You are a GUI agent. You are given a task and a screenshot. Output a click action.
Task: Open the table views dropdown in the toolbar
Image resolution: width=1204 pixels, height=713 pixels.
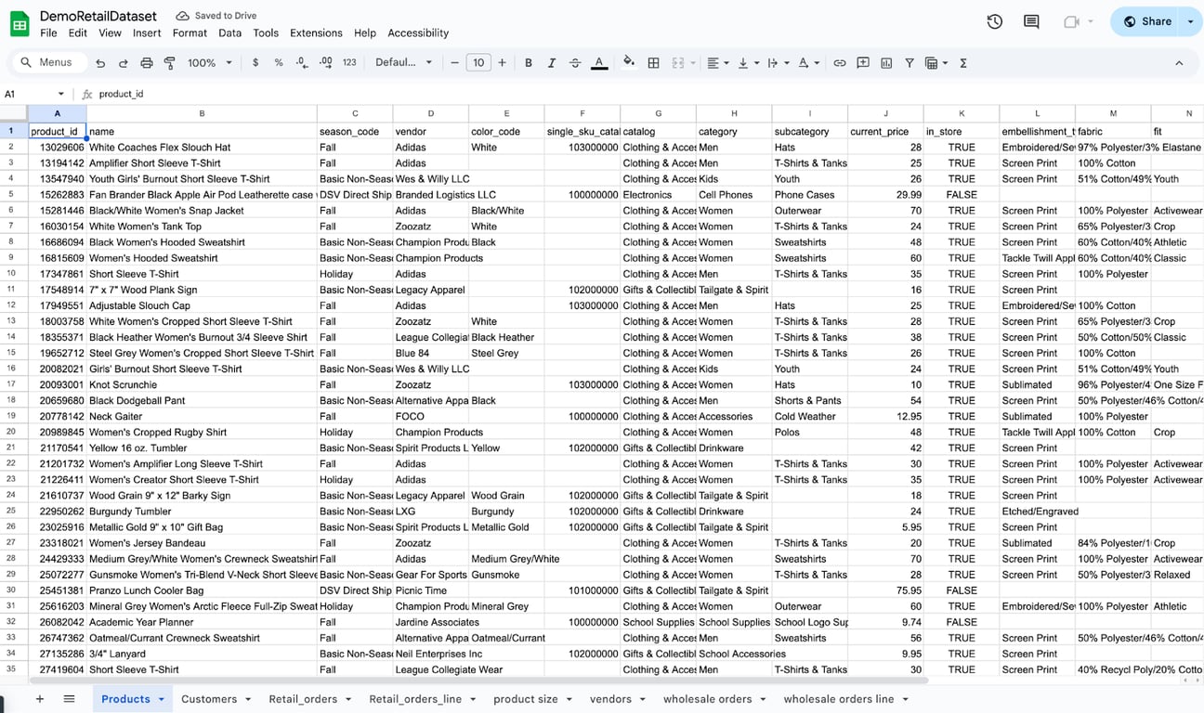[x=936, y=63]
